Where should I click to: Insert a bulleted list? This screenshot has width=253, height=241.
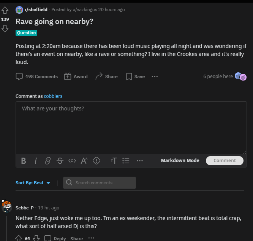[x=126, y=161]
